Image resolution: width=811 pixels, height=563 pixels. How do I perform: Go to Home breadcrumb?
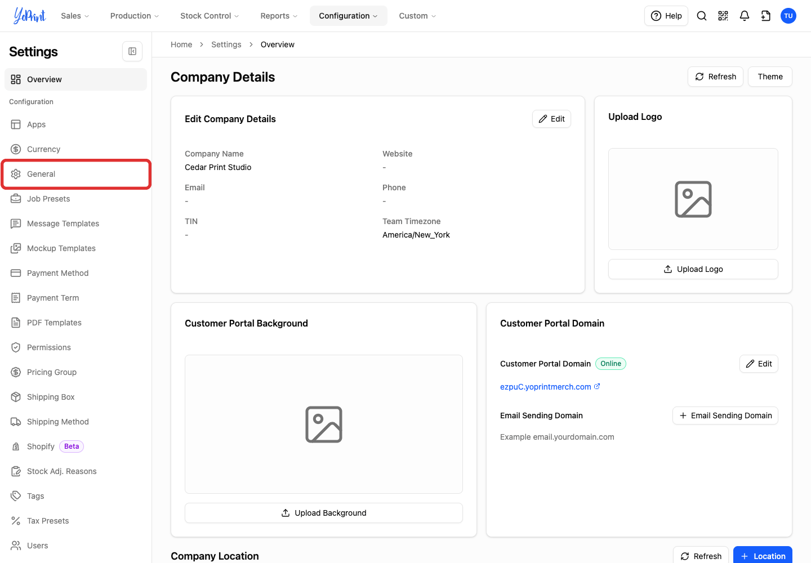181,44
